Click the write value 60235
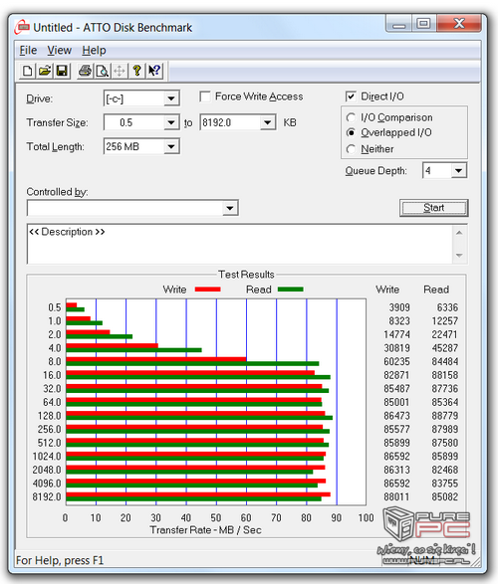The height and width of the screenshot is (584, 498). [396, 362]
